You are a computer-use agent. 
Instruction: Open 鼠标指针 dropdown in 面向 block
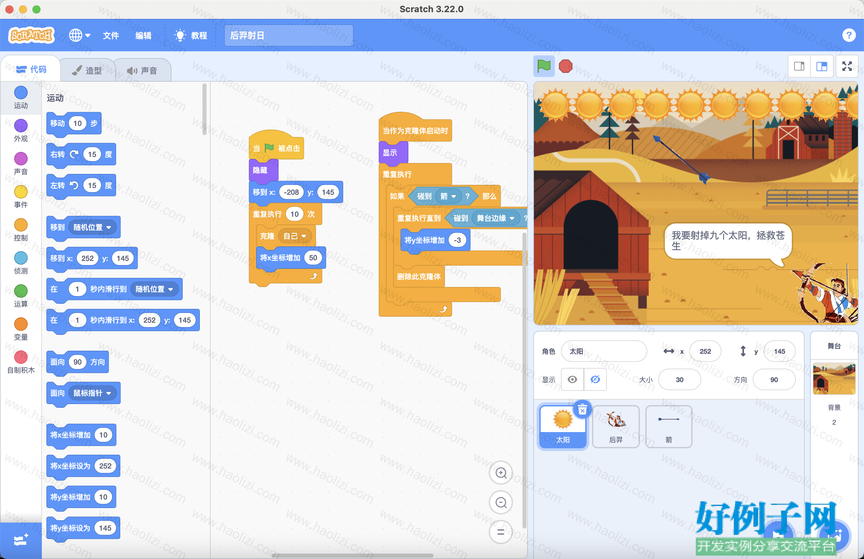pos(92,393)
